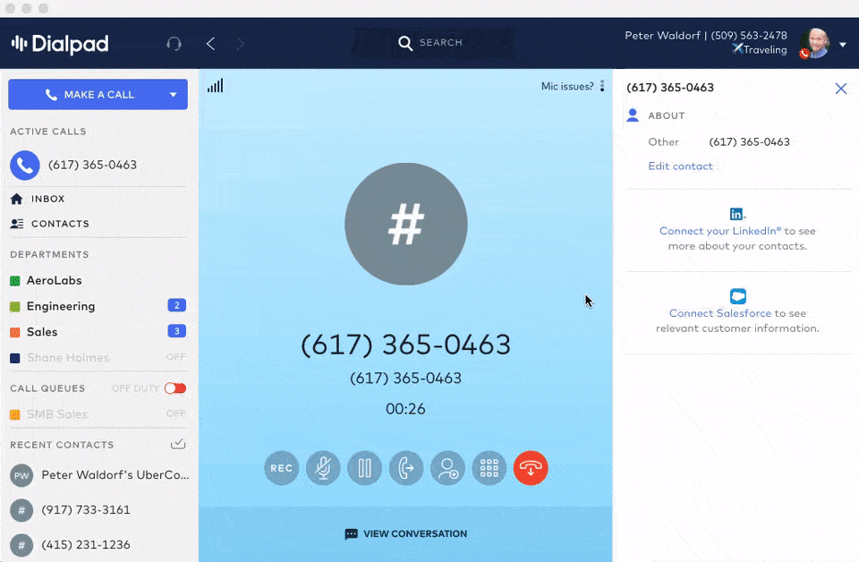The width and height of the screenshot is (859, 562).
Task: Click the Engineering color square
Action: [15, 307]
